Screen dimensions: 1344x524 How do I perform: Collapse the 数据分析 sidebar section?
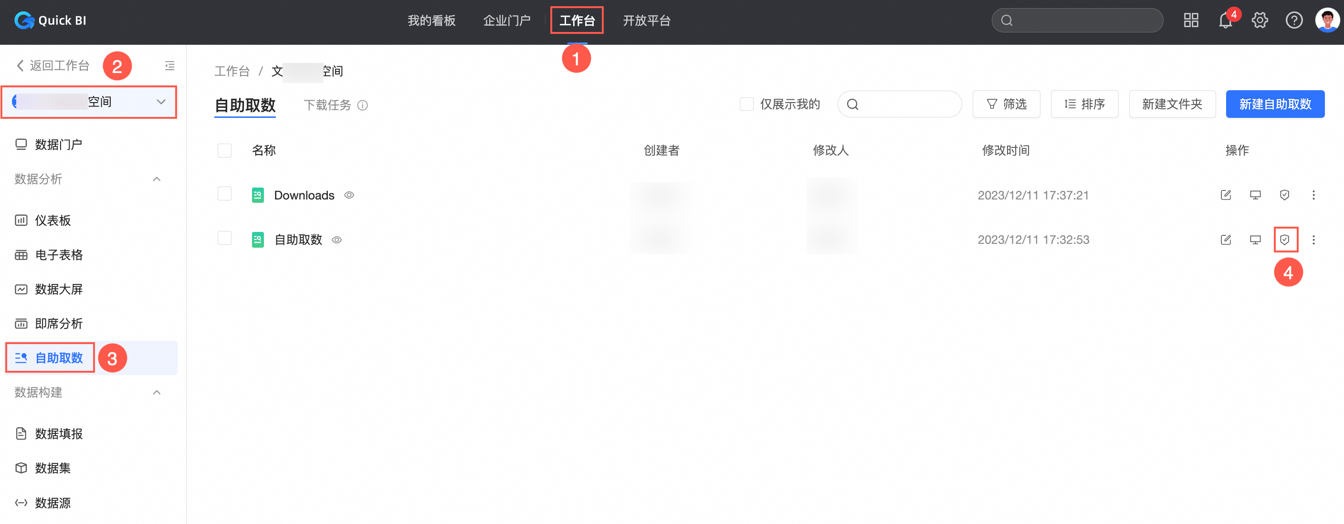157,179
